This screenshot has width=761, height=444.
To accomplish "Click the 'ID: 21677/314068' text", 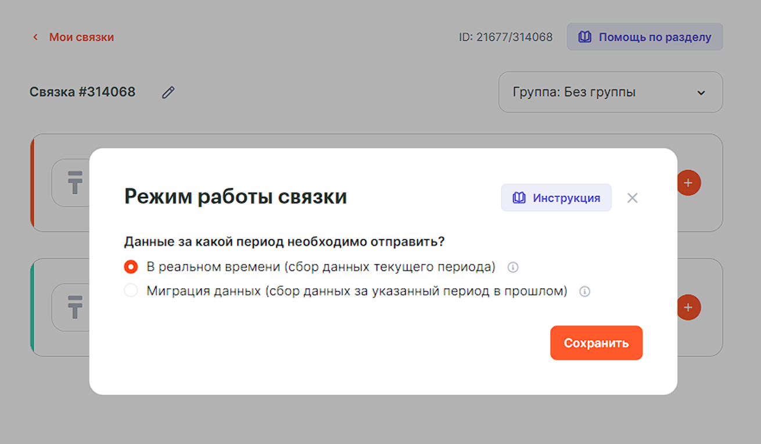I will tap(505, 37).
